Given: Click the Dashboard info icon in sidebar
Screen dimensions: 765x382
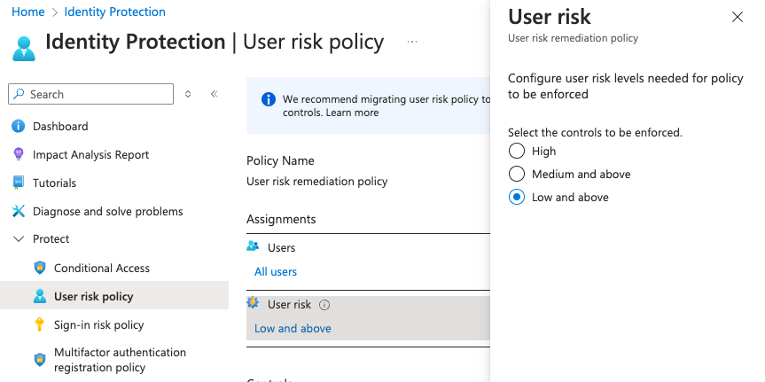Looking at the screenshot, I should 18,126.
